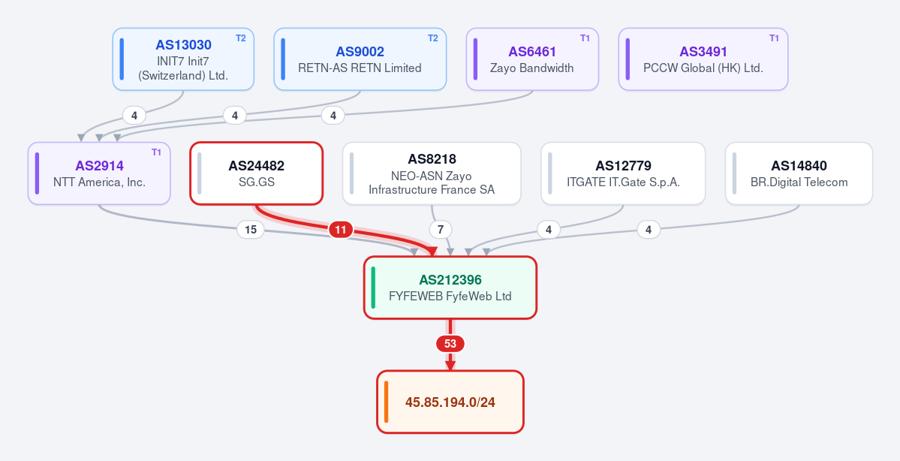Select the AS14840 BR.Digital Telecom node
Image resolution: width=900 pixels, height=461 pixels.
[x=799, y=173]
